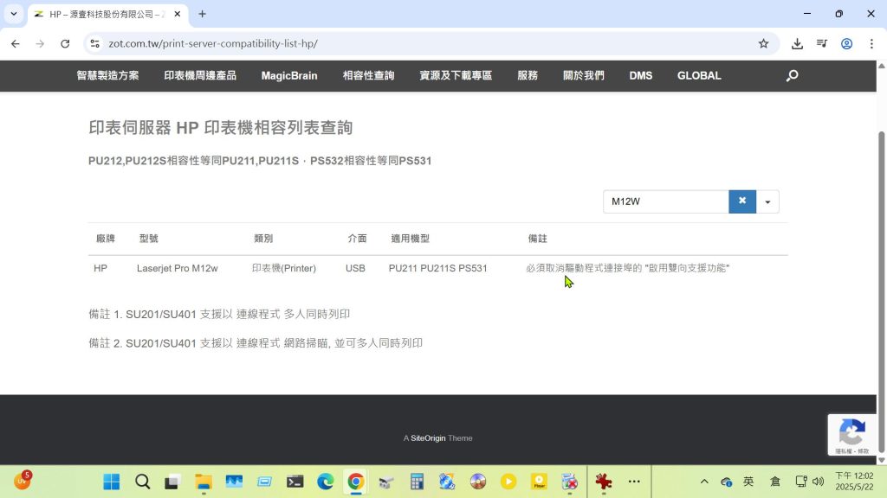Clear the M12W search filter
The image size is (887, 498).
[742, 201]
